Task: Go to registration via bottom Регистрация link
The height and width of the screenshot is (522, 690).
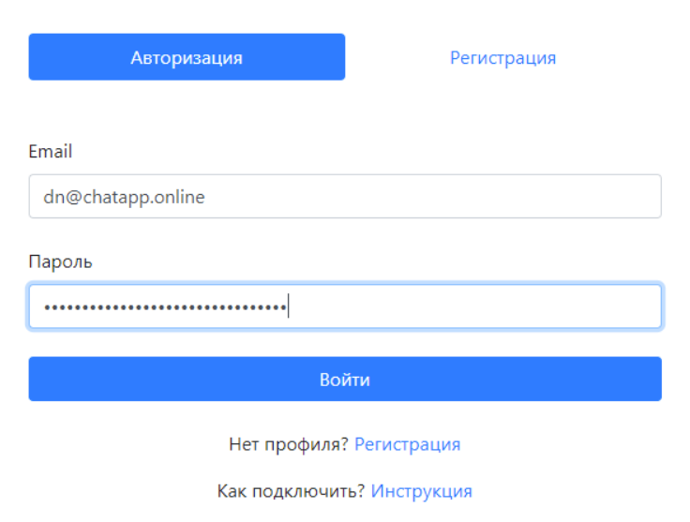Action: [x=407, y=444]
